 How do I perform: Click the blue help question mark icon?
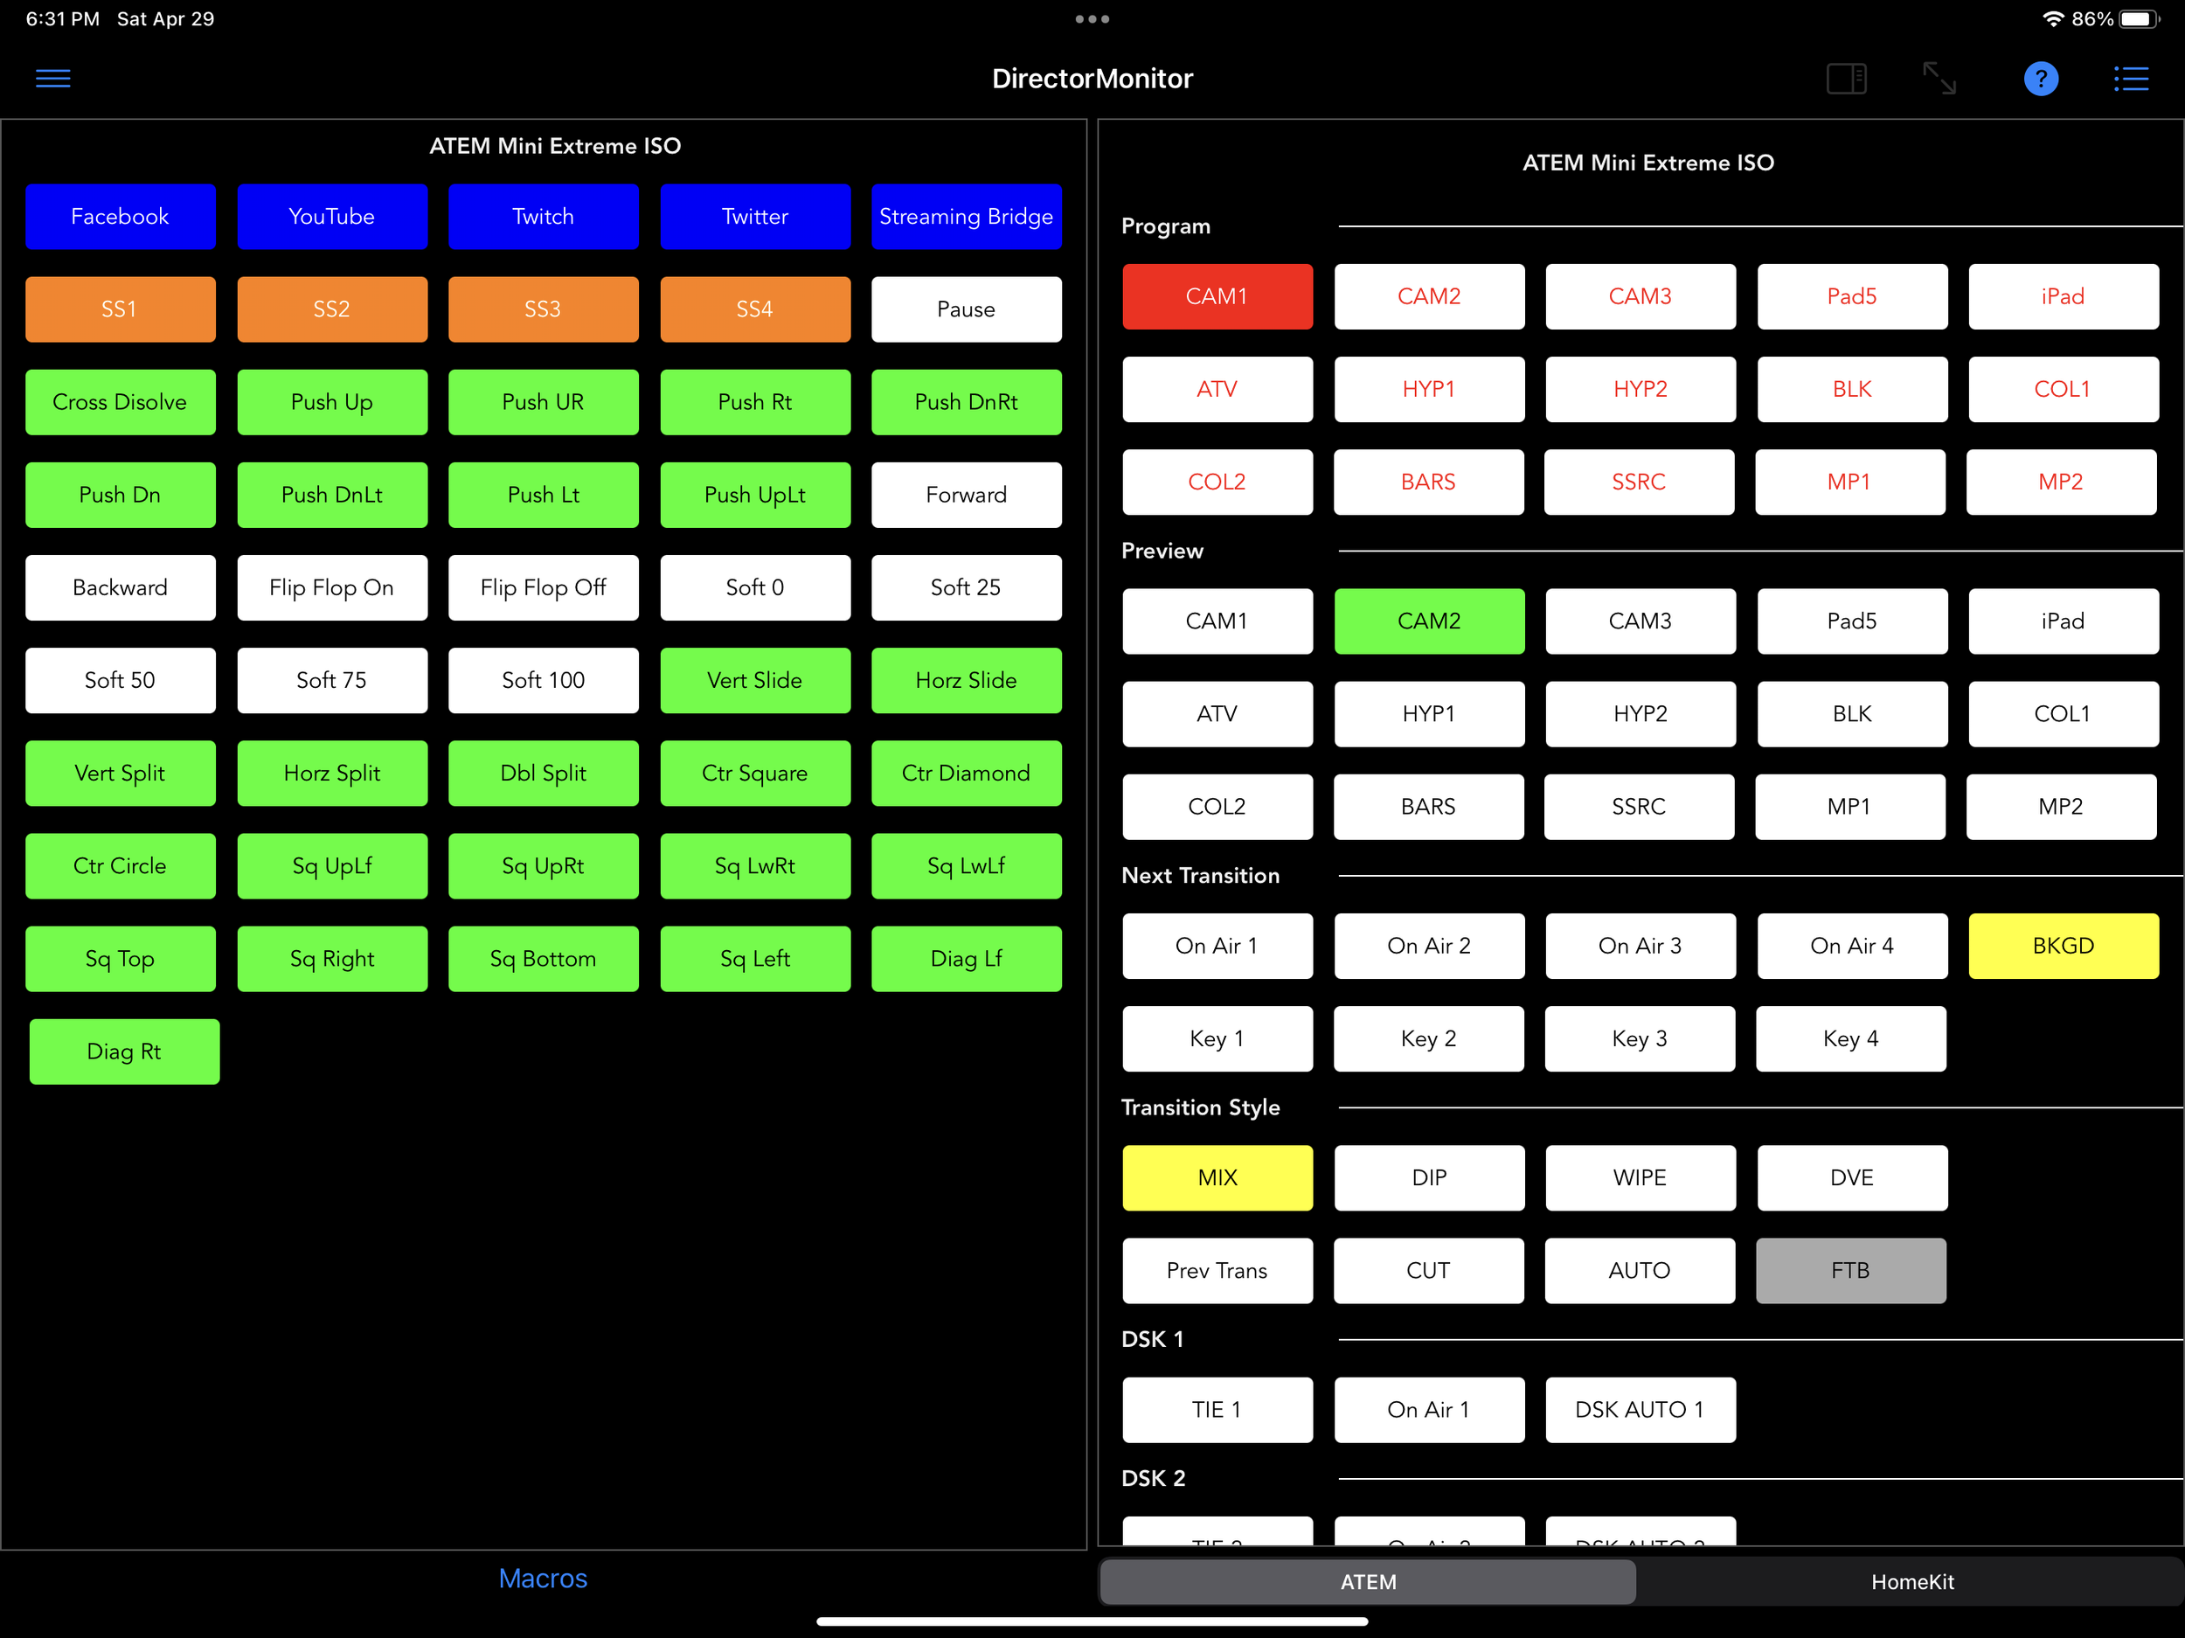point(2040,78)
